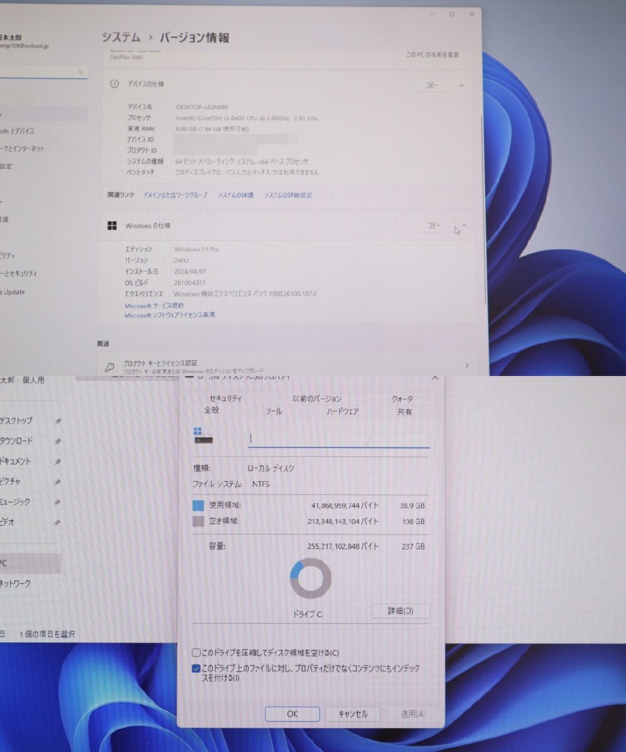
Task: Collapse the Windows の仕様 section chevron
Action: tap(464, 226)
